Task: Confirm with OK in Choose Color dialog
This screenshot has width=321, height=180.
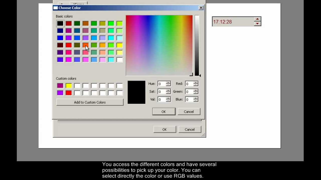Action: tap(164, 112)
